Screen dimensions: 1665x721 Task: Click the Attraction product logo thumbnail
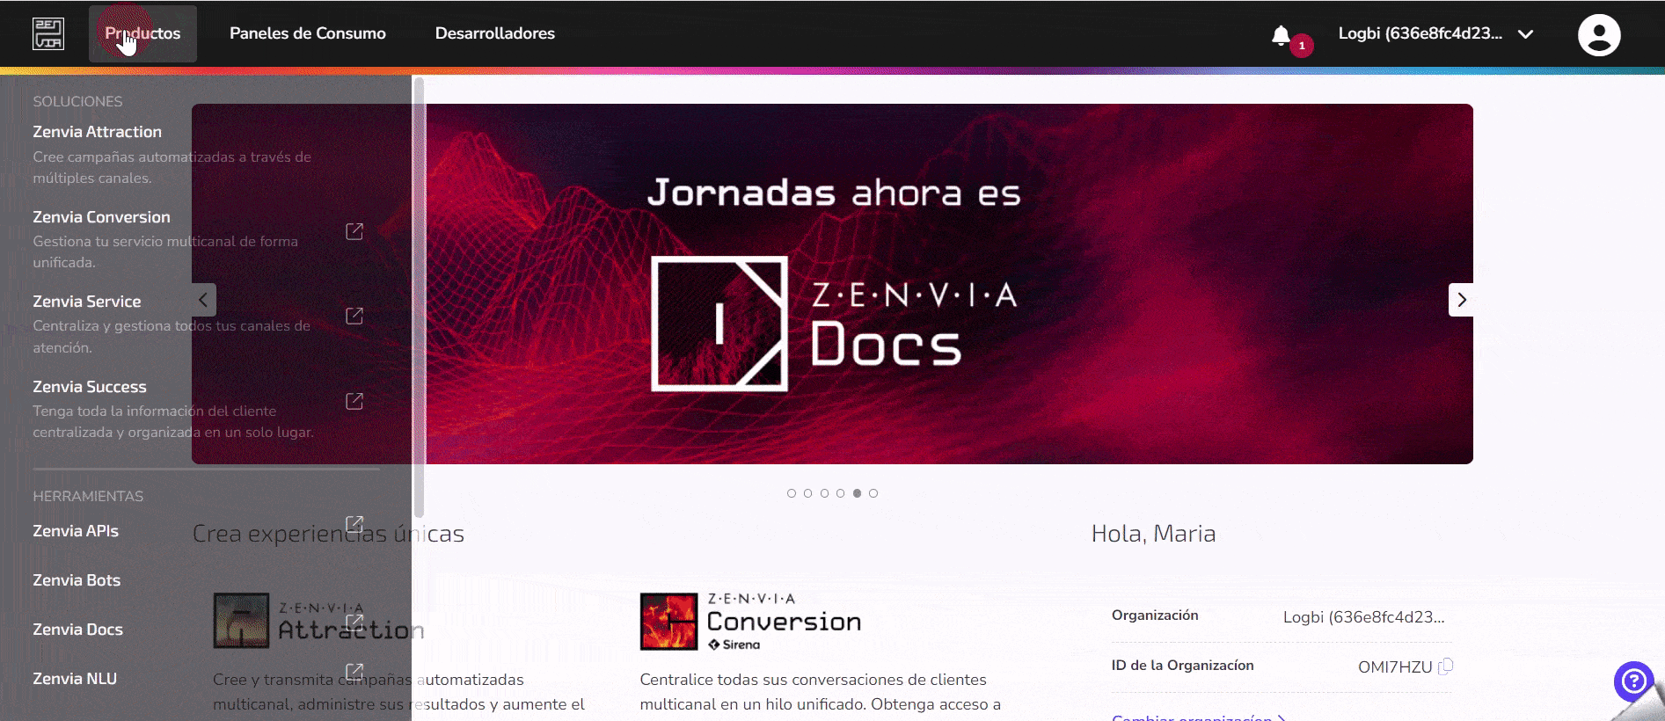[x=241, y=621]
